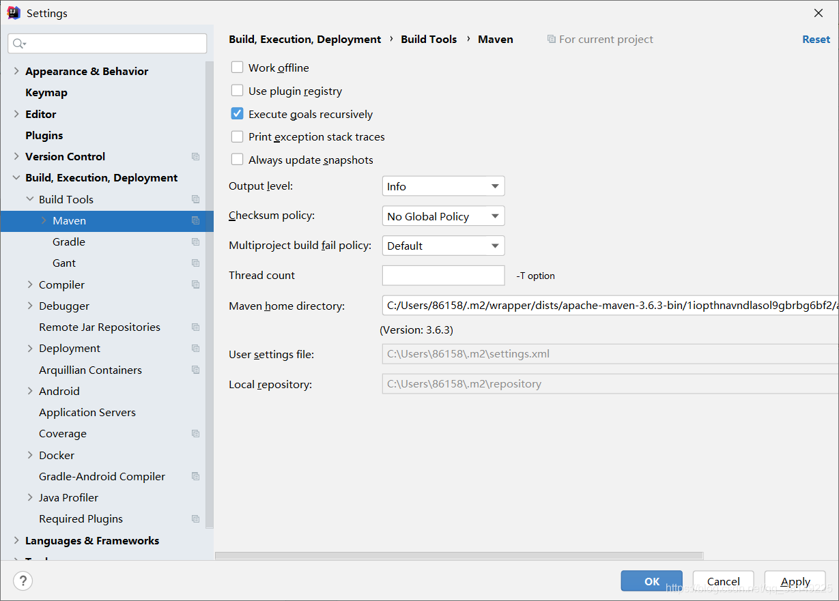Enable Work offline checkbox

point(237,68)
